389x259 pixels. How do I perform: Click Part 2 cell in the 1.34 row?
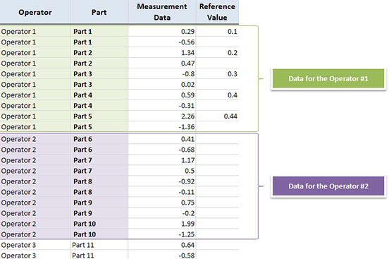pos(99,53)
